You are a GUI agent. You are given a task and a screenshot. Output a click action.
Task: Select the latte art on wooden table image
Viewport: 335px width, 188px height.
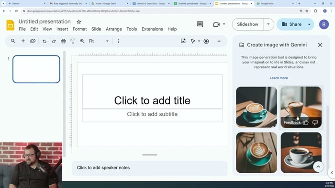(x=257, y=153)
